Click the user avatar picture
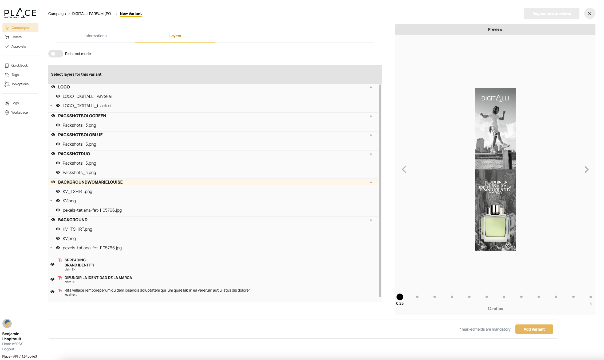Image resolution: width=604 pixels, height=360 pixels. coord(7,323)
